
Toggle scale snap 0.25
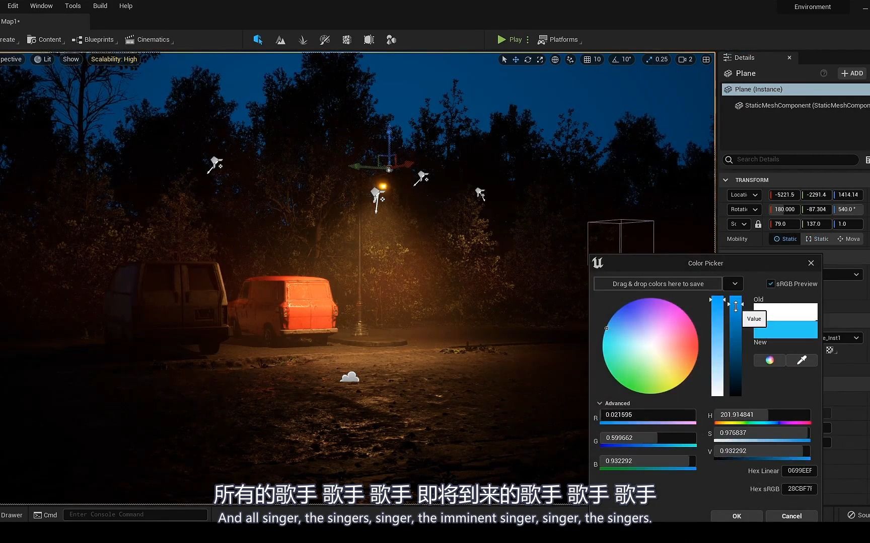point(657,59)
